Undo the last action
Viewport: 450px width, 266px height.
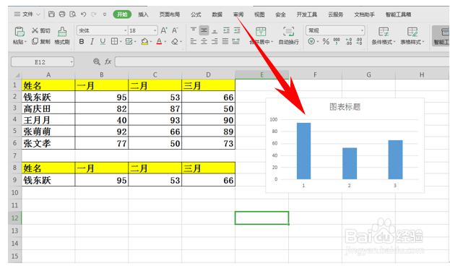(x=84, y=14)
